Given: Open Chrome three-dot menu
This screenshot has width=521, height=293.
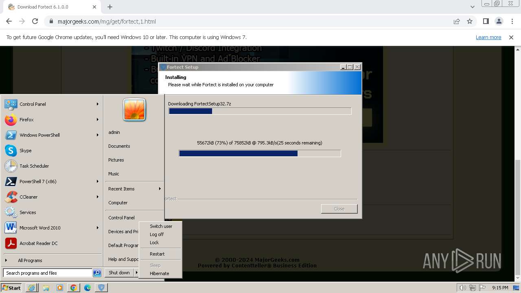Looking at the screenshot, I should (x=512, y=21).
